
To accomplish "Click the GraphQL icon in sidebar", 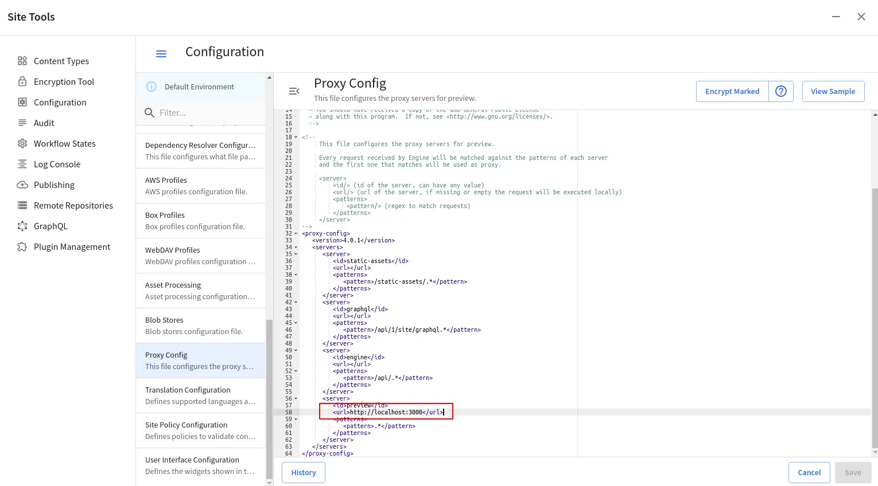I will click(22, 226).
